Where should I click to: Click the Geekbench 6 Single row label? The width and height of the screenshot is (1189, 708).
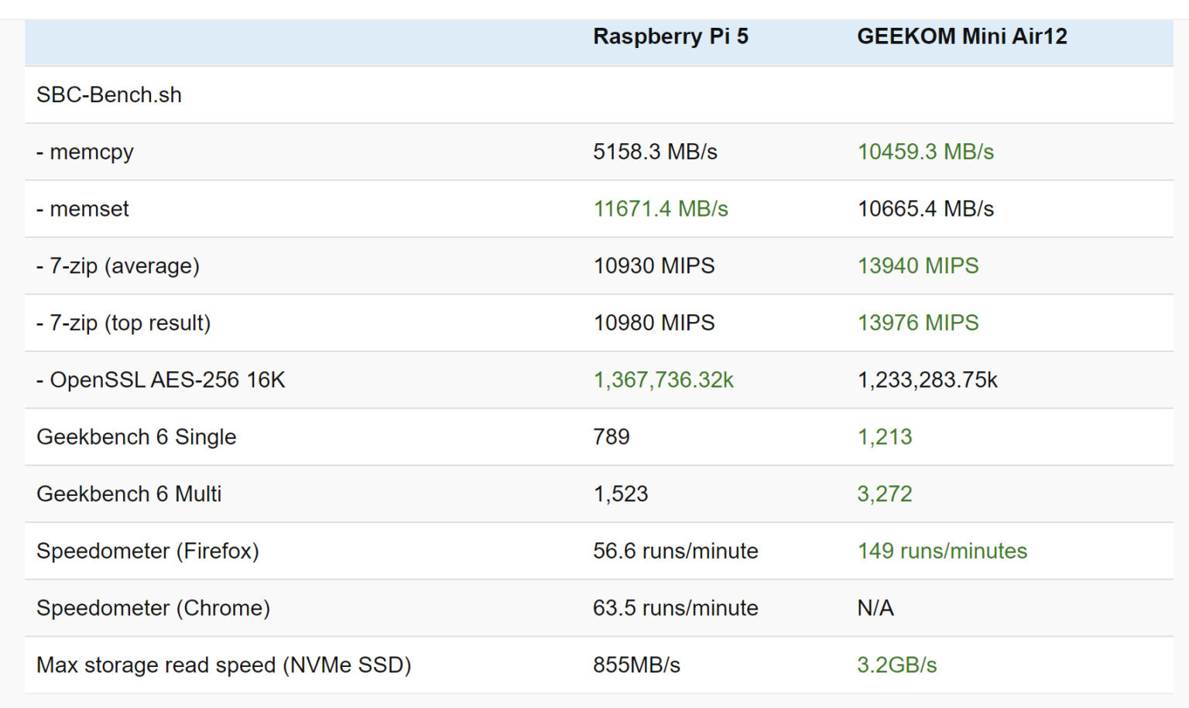pos(137,437)
